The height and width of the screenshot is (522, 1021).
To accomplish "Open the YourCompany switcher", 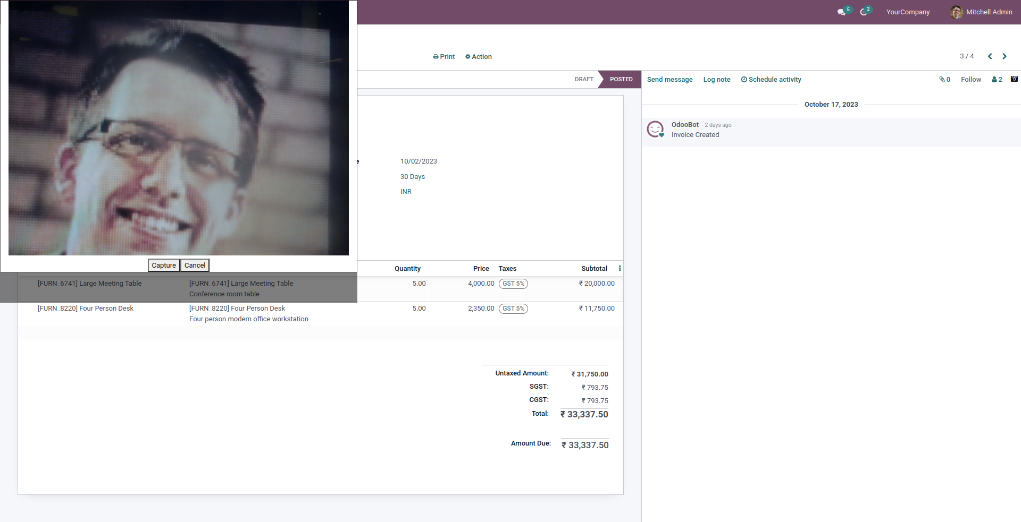I will 908,12.
